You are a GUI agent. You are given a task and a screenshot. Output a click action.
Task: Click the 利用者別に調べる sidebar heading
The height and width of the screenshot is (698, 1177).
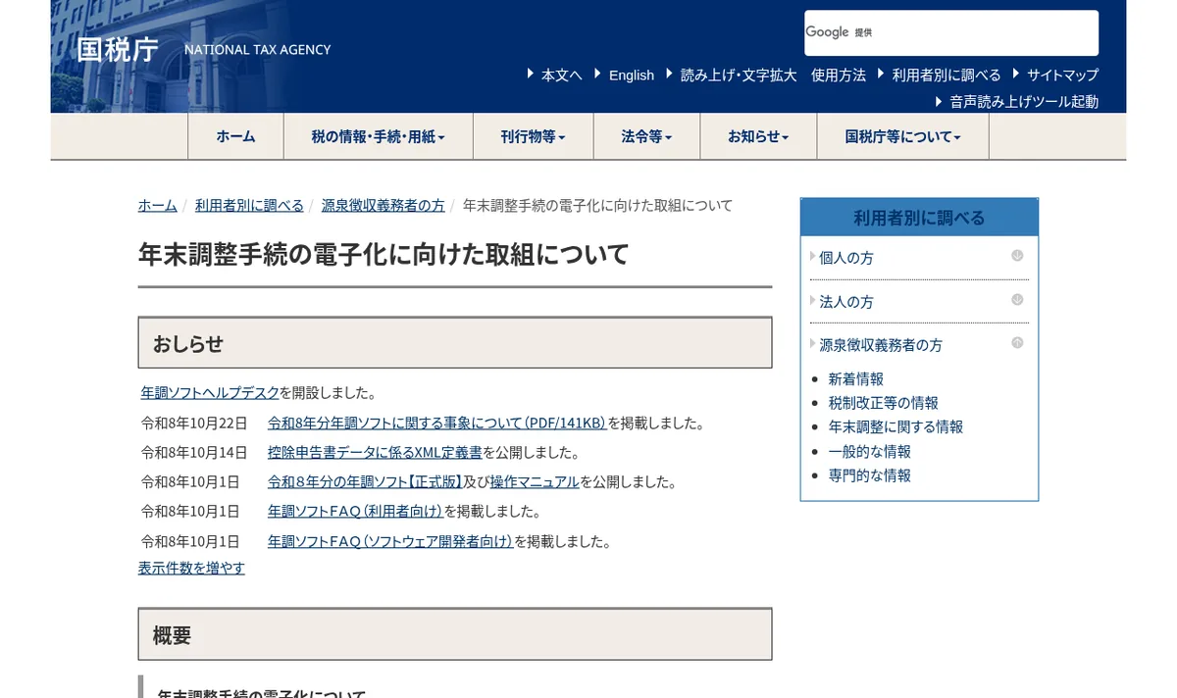[919, 218]
